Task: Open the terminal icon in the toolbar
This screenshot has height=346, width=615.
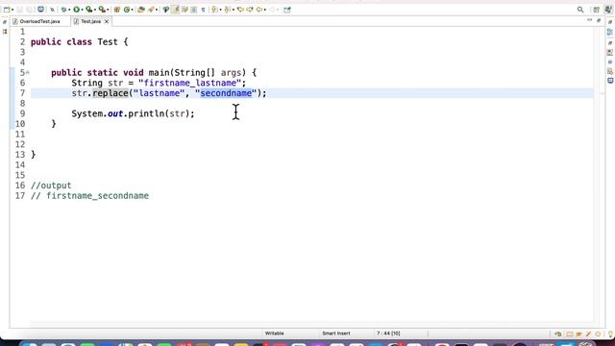Action: coord(40,10)
